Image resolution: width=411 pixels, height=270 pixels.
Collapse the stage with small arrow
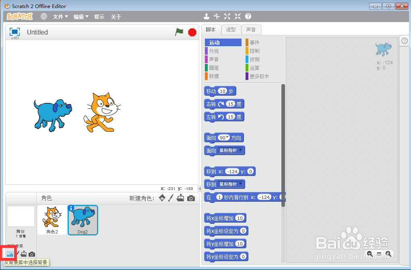200,188
